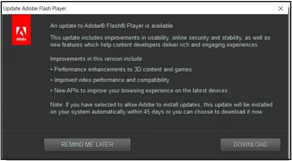Click the red Adobe logo icon
This screenshot has height=161, width=292.
click(x=21, y=30)
